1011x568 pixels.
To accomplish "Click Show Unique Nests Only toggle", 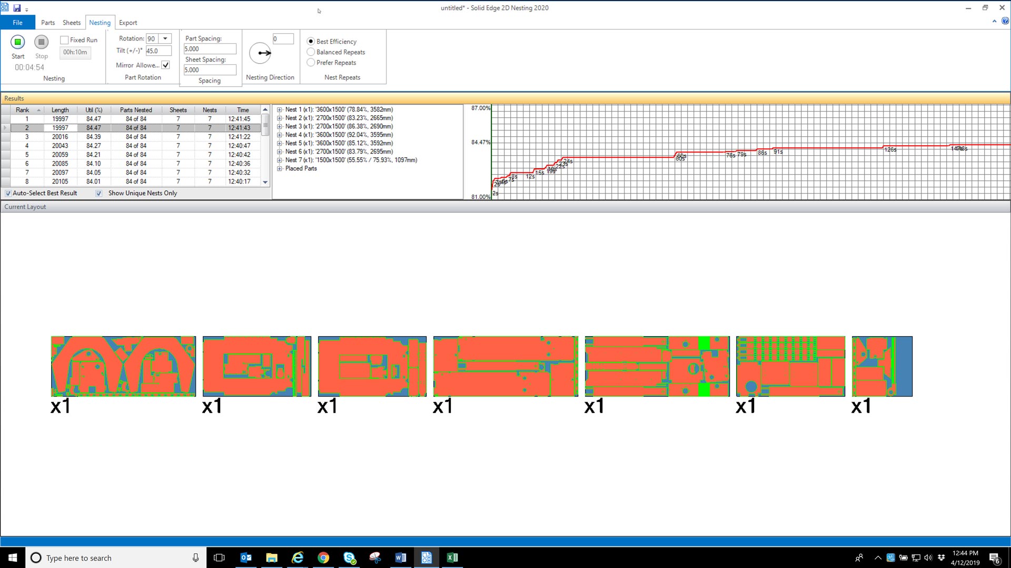I will point(100,193).
